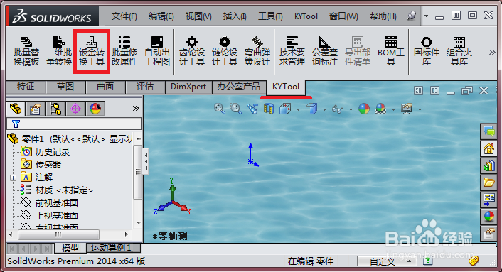502x272 pixels.
Task: Open the View Orientation dropdown arrow
Action: (x=298, y=109)
